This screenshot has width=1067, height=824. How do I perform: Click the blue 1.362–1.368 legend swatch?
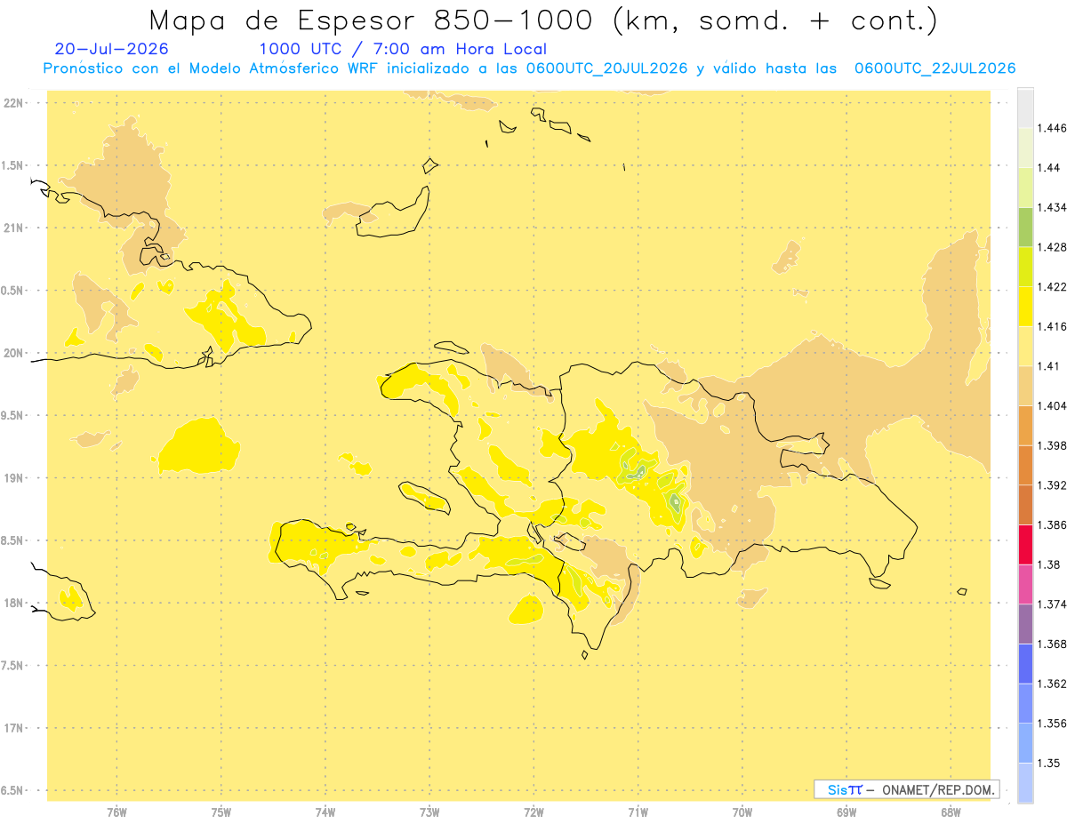(1025, 663)
